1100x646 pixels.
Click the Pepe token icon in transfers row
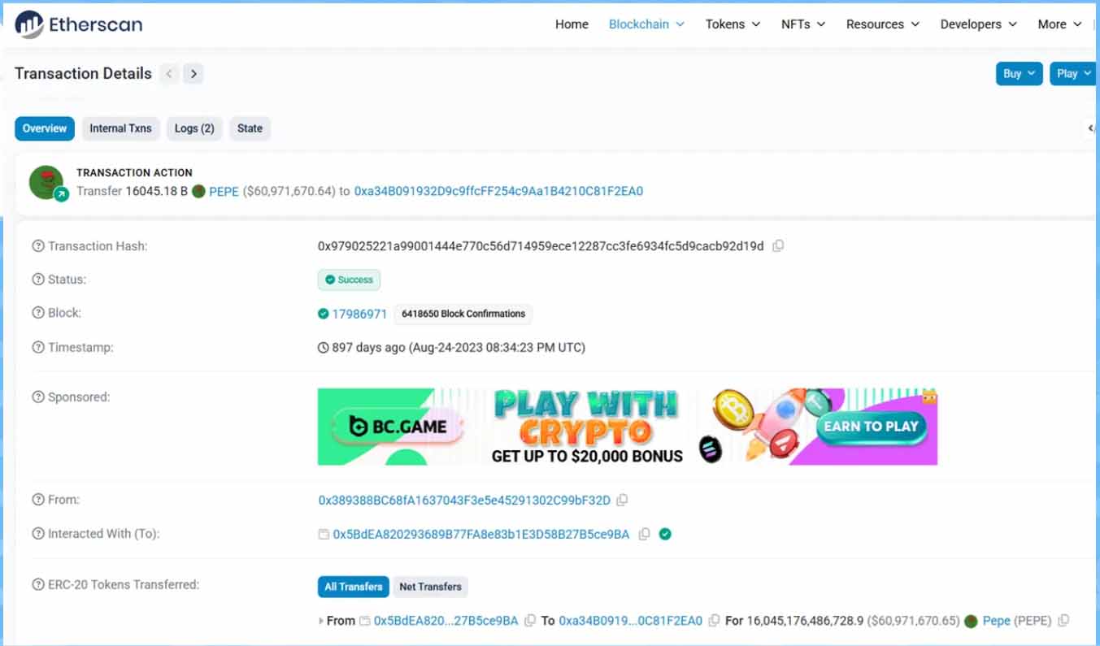click(x=971, y=621)
